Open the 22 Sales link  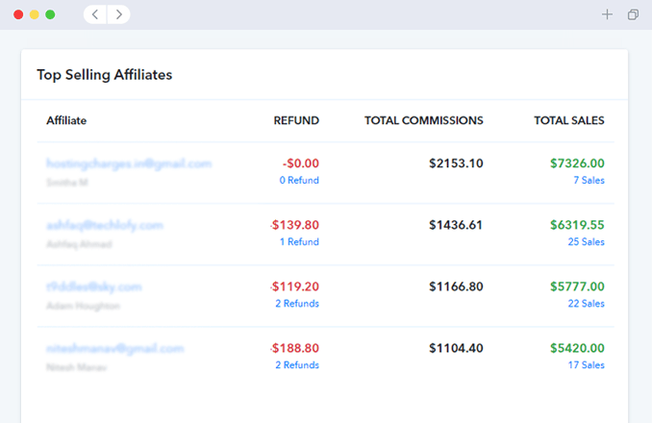click(x=586, y=304)
